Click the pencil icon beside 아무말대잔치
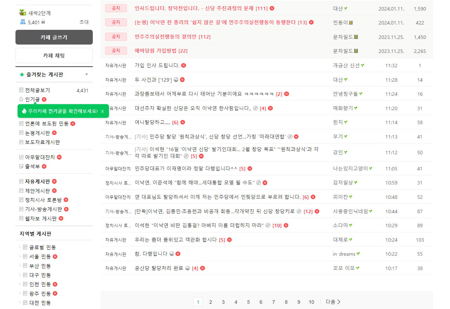 pyautogui.click(x=21, y=157)
